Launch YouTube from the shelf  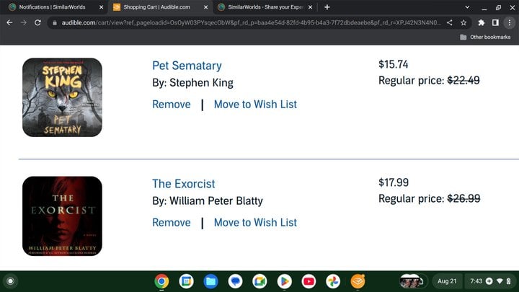point(309,281)
